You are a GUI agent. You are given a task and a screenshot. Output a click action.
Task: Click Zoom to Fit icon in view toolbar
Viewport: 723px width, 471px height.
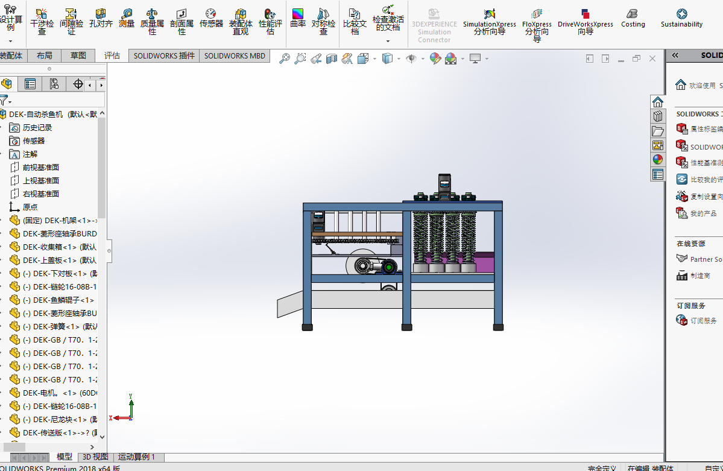[x=285, y=58]
